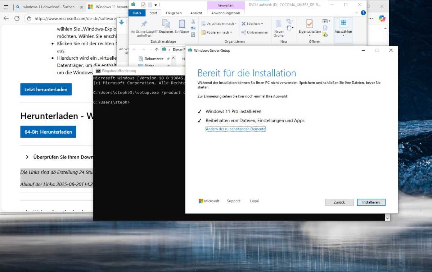Open the Datei tab in File Explorer
Viewport: 432px width, 272px height.
tap(137, 13)
